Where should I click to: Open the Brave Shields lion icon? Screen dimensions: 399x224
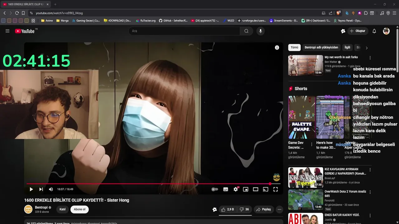point(339,13)
